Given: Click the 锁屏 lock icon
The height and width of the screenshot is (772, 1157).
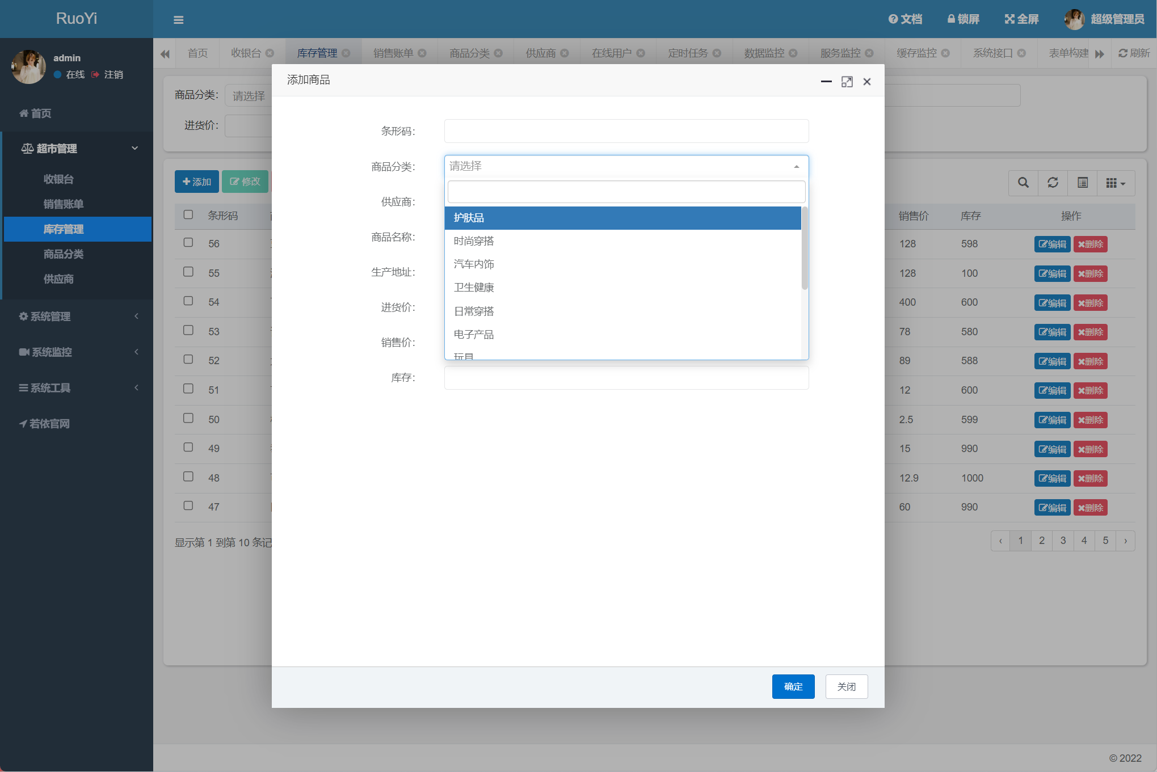Looking at the screenshot, I should coord(951,19).
